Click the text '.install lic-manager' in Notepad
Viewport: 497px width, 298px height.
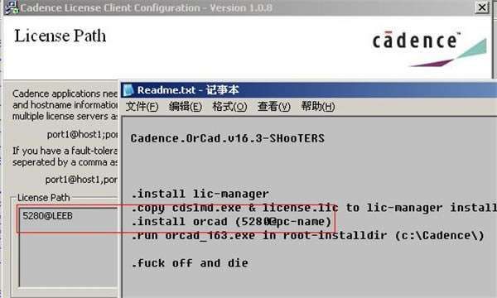(x=200, y=194)
